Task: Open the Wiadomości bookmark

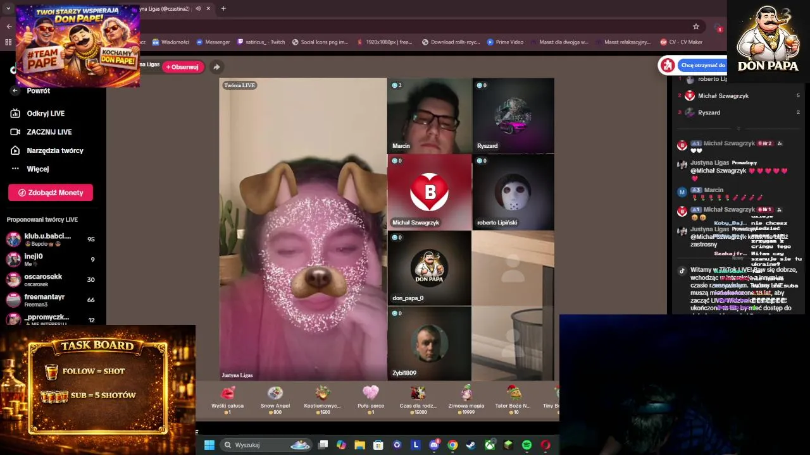Action: point(171,42)
